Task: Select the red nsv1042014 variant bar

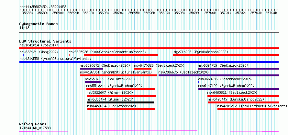Action: coord(149,48)
